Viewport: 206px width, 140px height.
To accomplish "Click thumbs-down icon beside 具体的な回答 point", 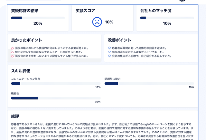I will click(x=109, y=48).
